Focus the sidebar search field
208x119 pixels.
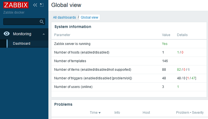[21, 22]
